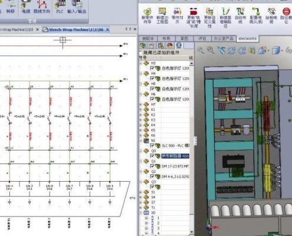Expand the S1 tree node

[140, 192]
